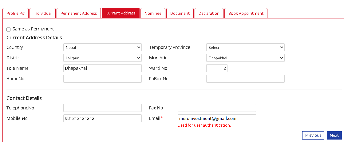Screen dimensions: 344x142
Task: Select the PoBox No field
Action: click(245, 79)
